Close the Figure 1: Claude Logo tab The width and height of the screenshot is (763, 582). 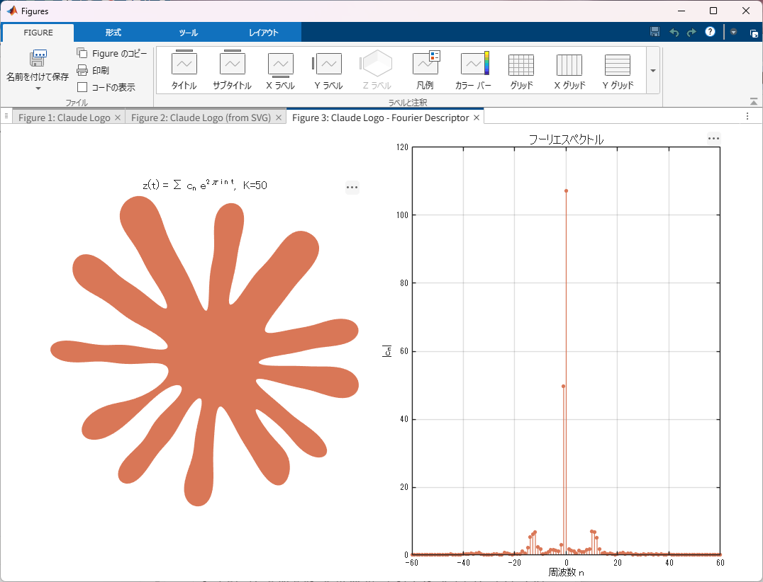[117, 118]
